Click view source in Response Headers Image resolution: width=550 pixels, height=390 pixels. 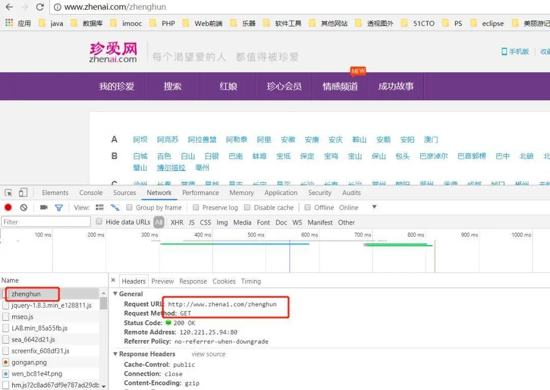point(208,354)
